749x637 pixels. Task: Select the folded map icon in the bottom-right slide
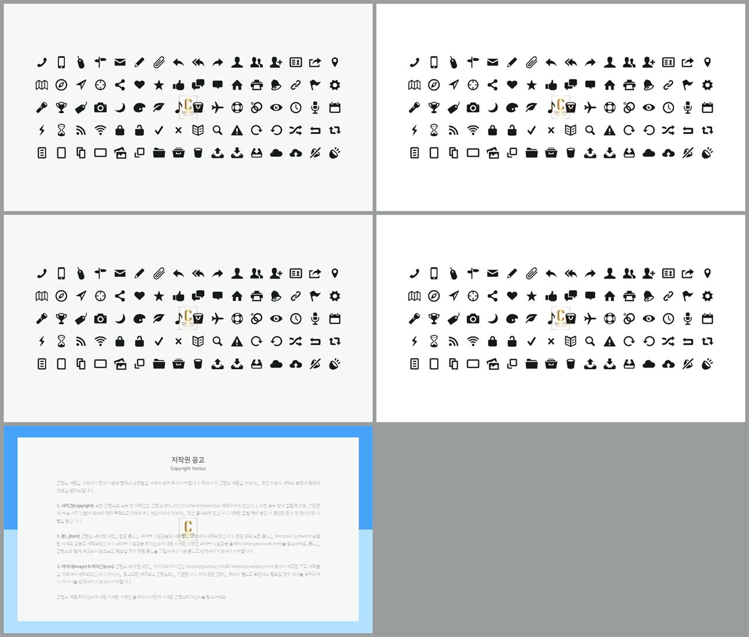pyautogui.click(x=414, y=296)
